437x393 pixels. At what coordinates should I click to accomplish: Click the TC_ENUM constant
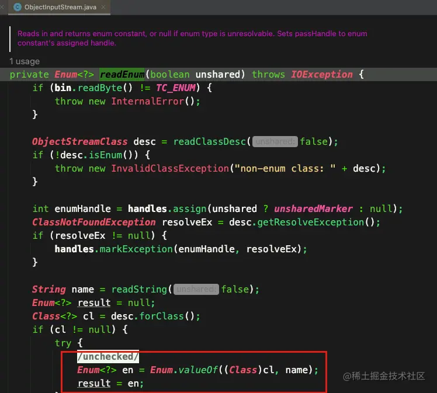(176, 88)
